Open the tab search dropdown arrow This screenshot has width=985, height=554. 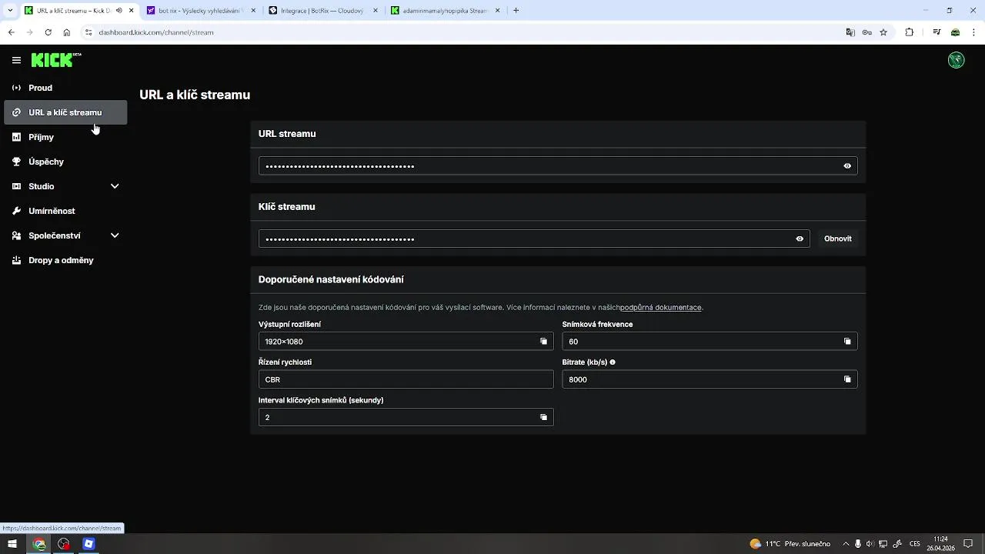click(9, 11)
